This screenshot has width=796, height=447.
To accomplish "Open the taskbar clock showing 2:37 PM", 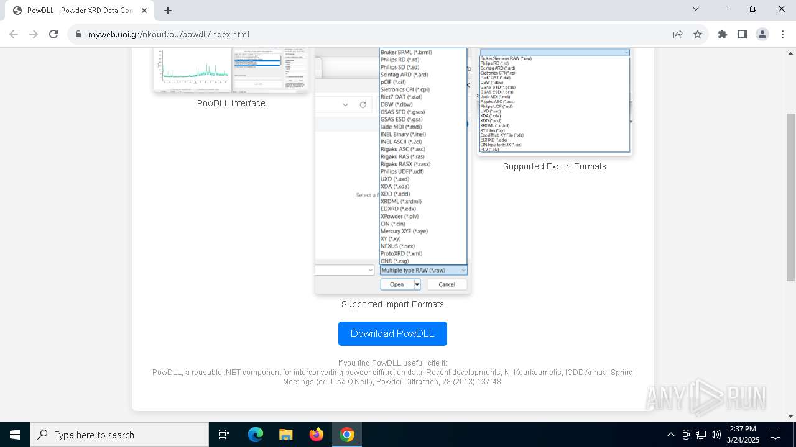I will click(x=743, y=435).
